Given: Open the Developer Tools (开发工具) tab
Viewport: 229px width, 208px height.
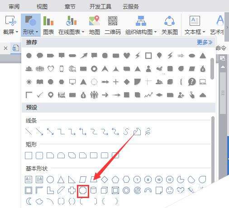Looking at the screenshot, I should point(100,7).
